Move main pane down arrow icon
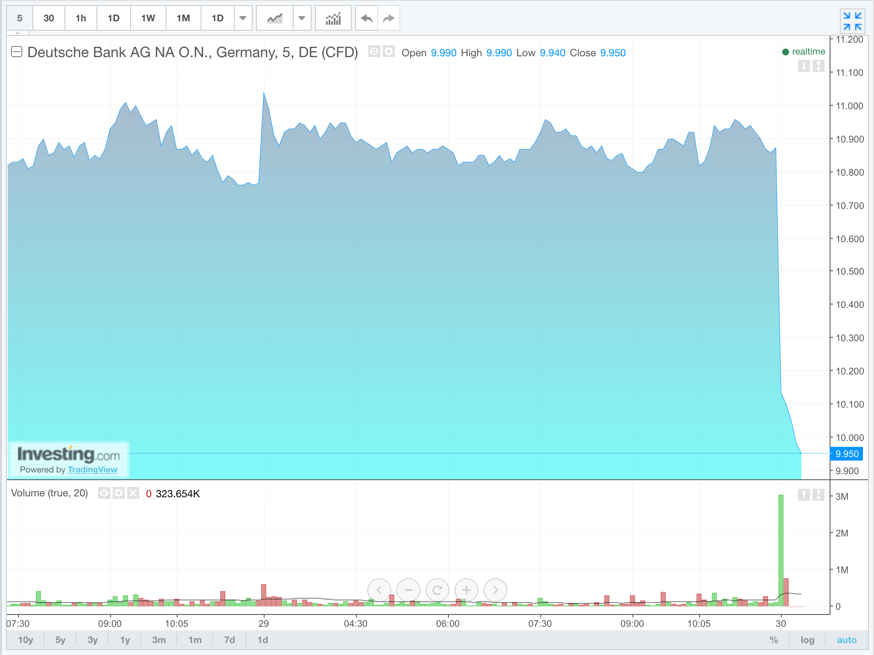The height and width of the screenshot is (655, 874). click(804, 66)
